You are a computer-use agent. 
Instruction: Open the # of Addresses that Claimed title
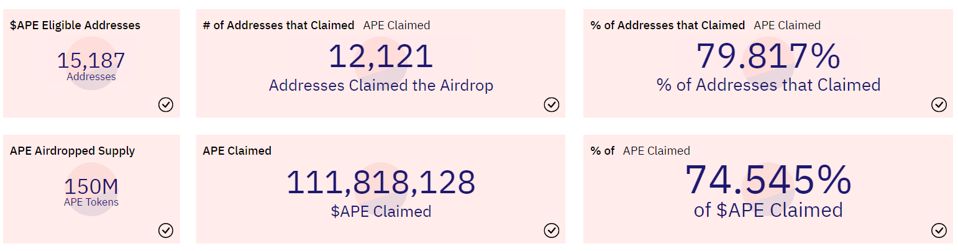pos(278,25)
